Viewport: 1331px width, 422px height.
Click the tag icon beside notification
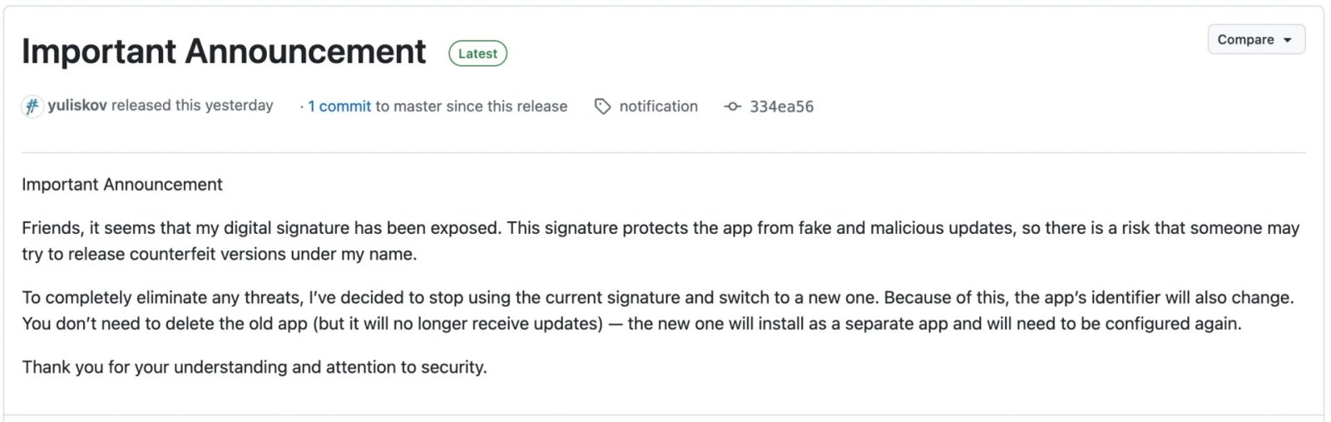[603, 107]
